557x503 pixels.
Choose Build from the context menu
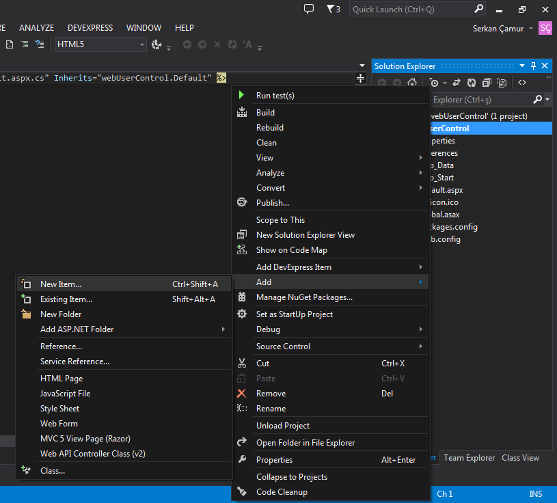(330, 113)
